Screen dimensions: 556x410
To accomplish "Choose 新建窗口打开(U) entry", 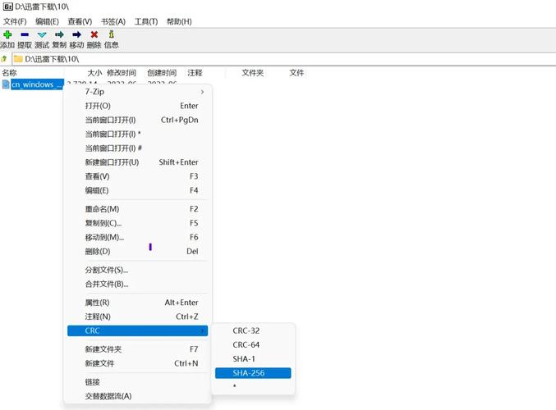I will pos(138,162).
